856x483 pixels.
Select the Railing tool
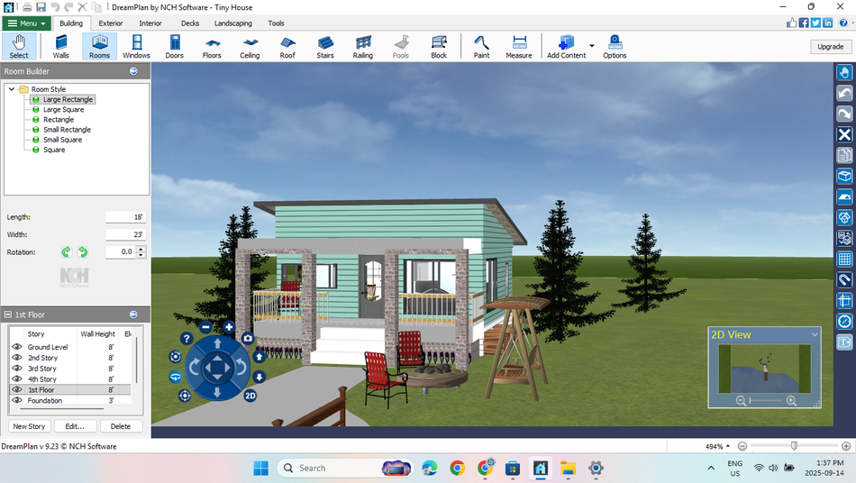(x=362, y=46)
